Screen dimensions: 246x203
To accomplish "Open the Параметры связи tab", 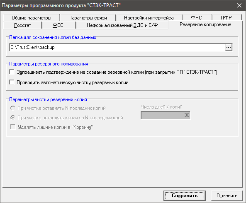I will point(88,18).
